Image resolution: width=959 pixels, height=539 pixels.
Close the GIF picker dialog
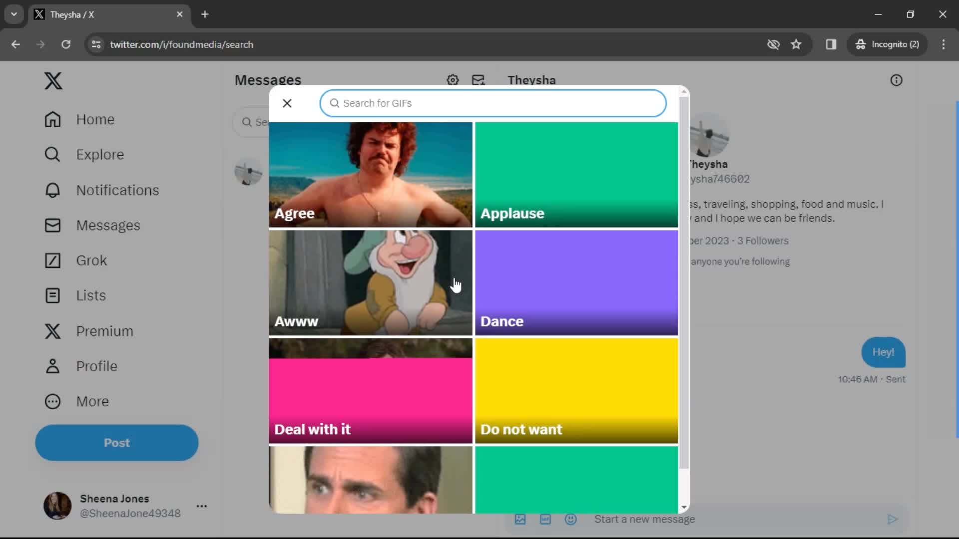[x=287, y=103]
